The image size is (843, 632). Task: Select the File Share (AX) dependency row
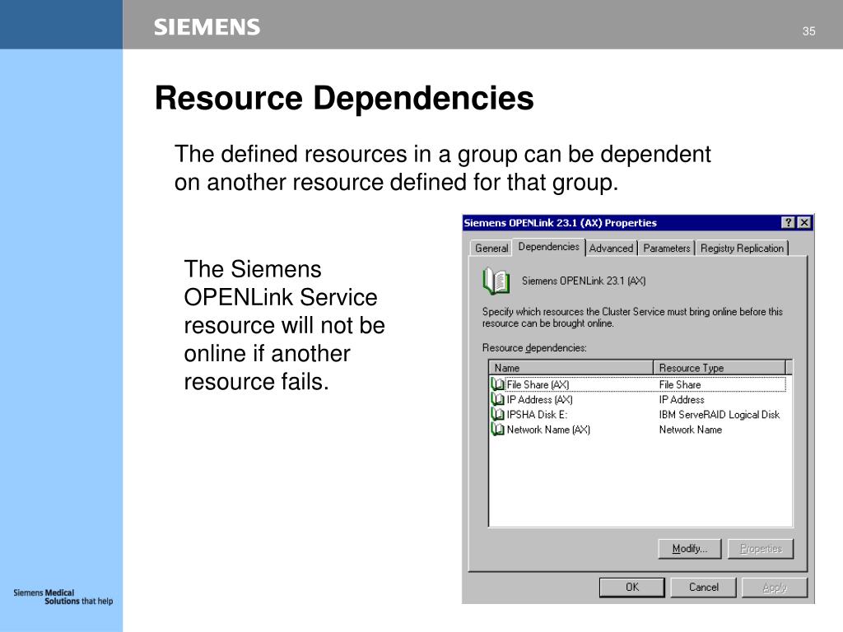click(x=638, y=384)
